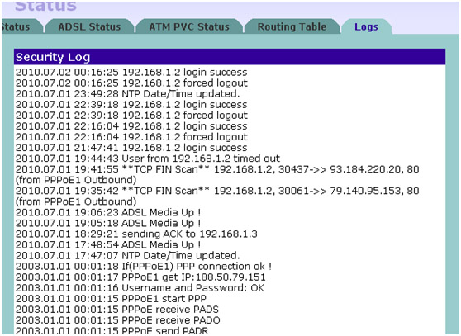Select the PPPoE1 get IP:188.50.79.151 entry
The width and height of the screenshot is (461, 336).
coord(140,277)
